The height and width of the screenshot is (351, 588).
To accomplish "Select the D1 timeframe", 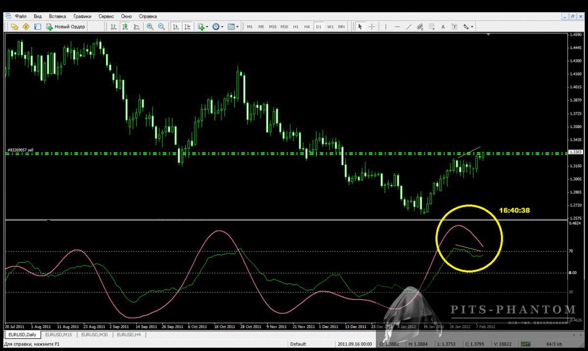I will click(x=318, y=26).
